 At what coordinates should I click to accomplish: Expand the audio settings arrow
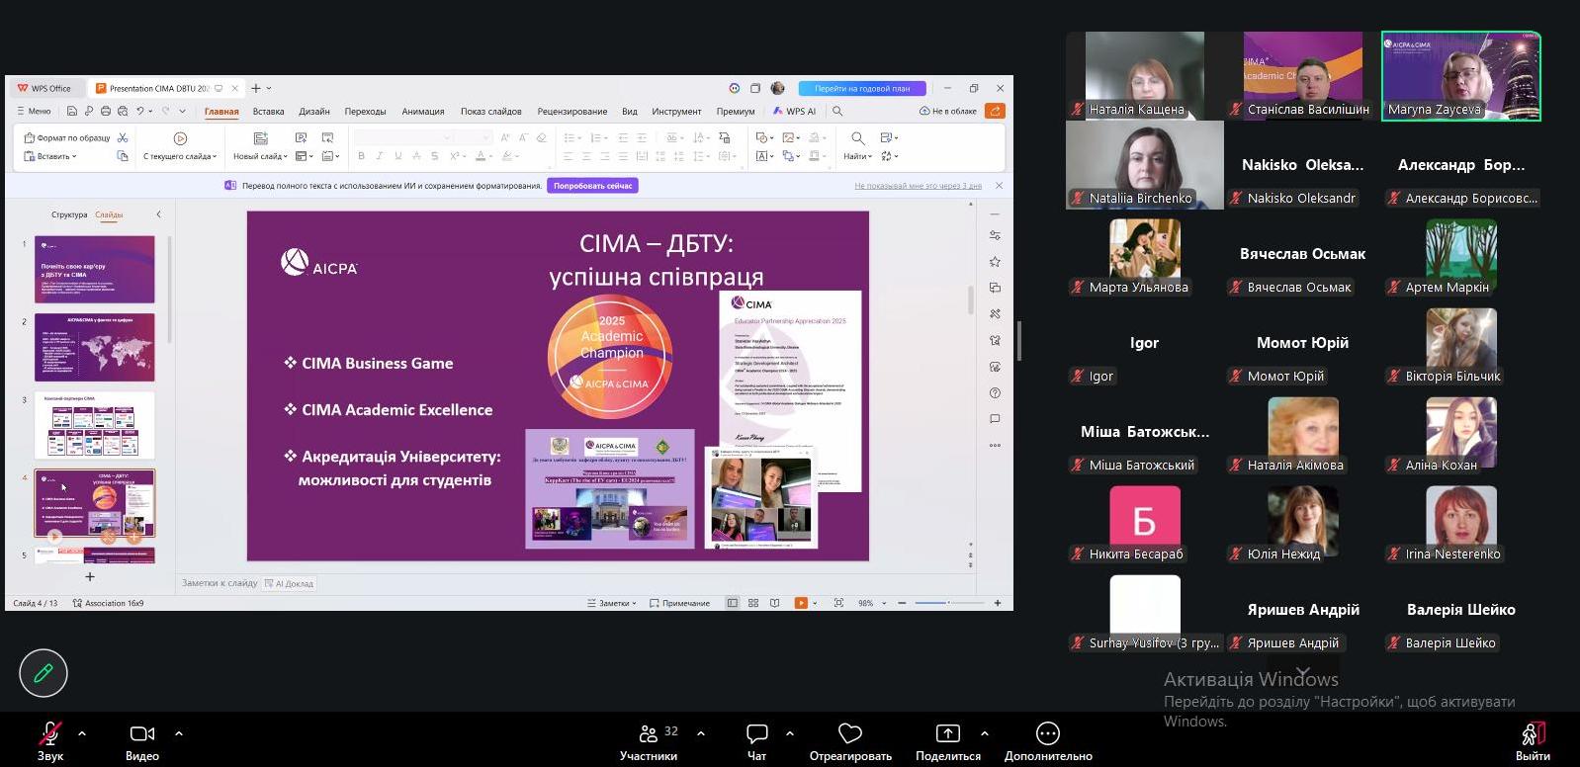click(x=82, y=733)
